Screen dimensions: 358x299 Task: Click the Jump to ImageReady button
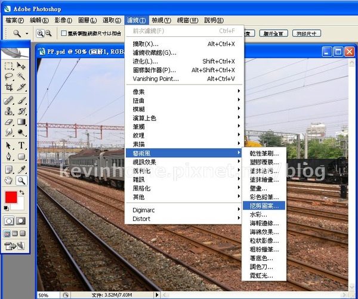tap(14, 246)
